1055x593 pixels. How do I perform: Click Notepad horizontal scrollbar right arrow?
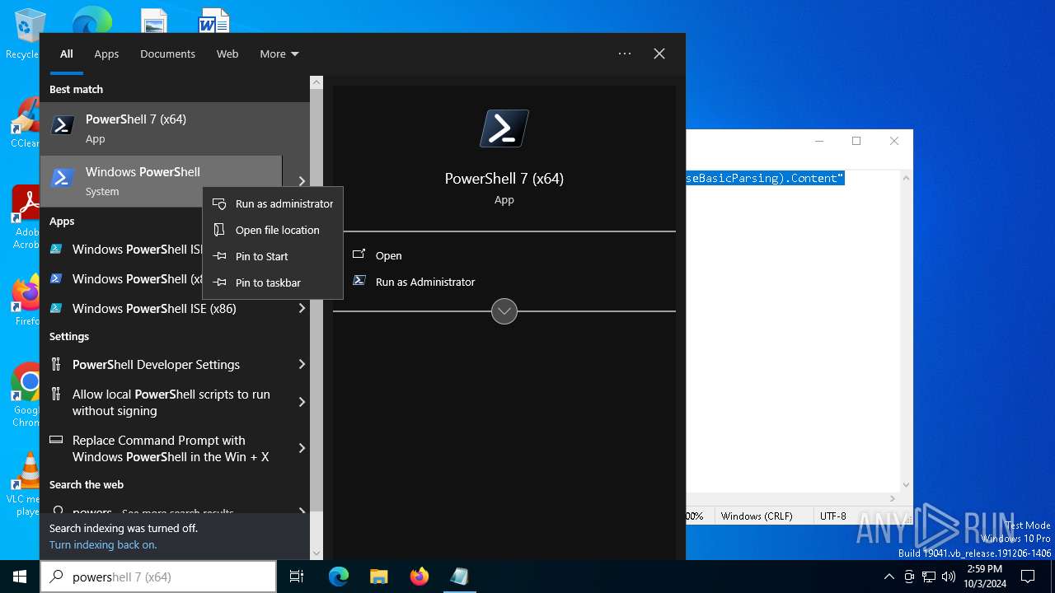coord(893,498)
